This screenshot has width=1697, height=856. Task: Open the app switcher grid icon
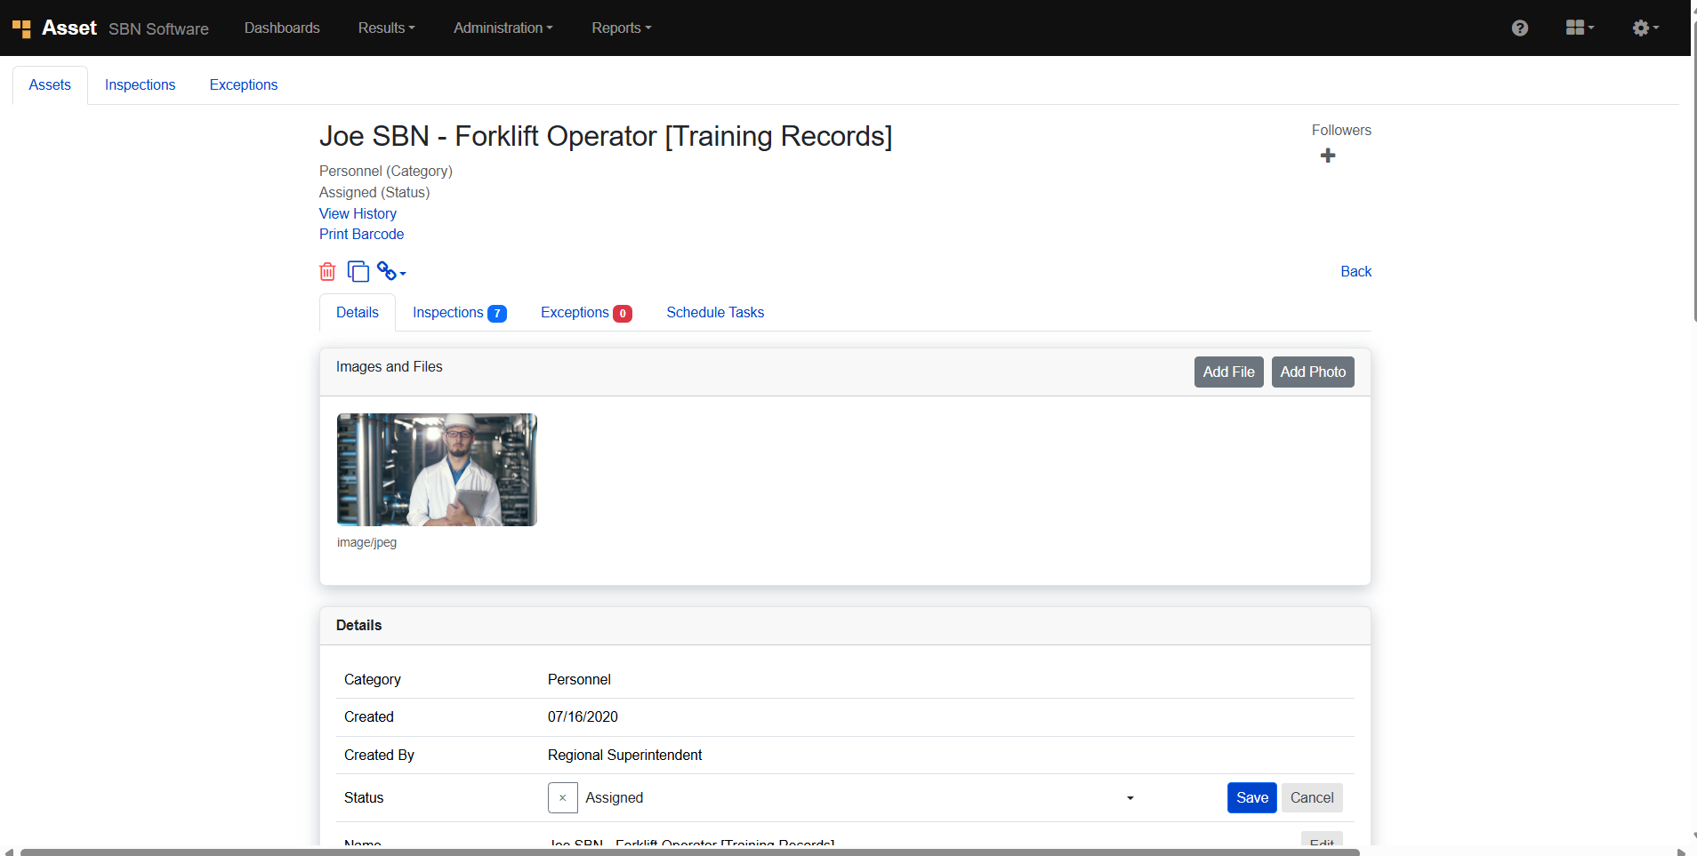click(1580, 28)
